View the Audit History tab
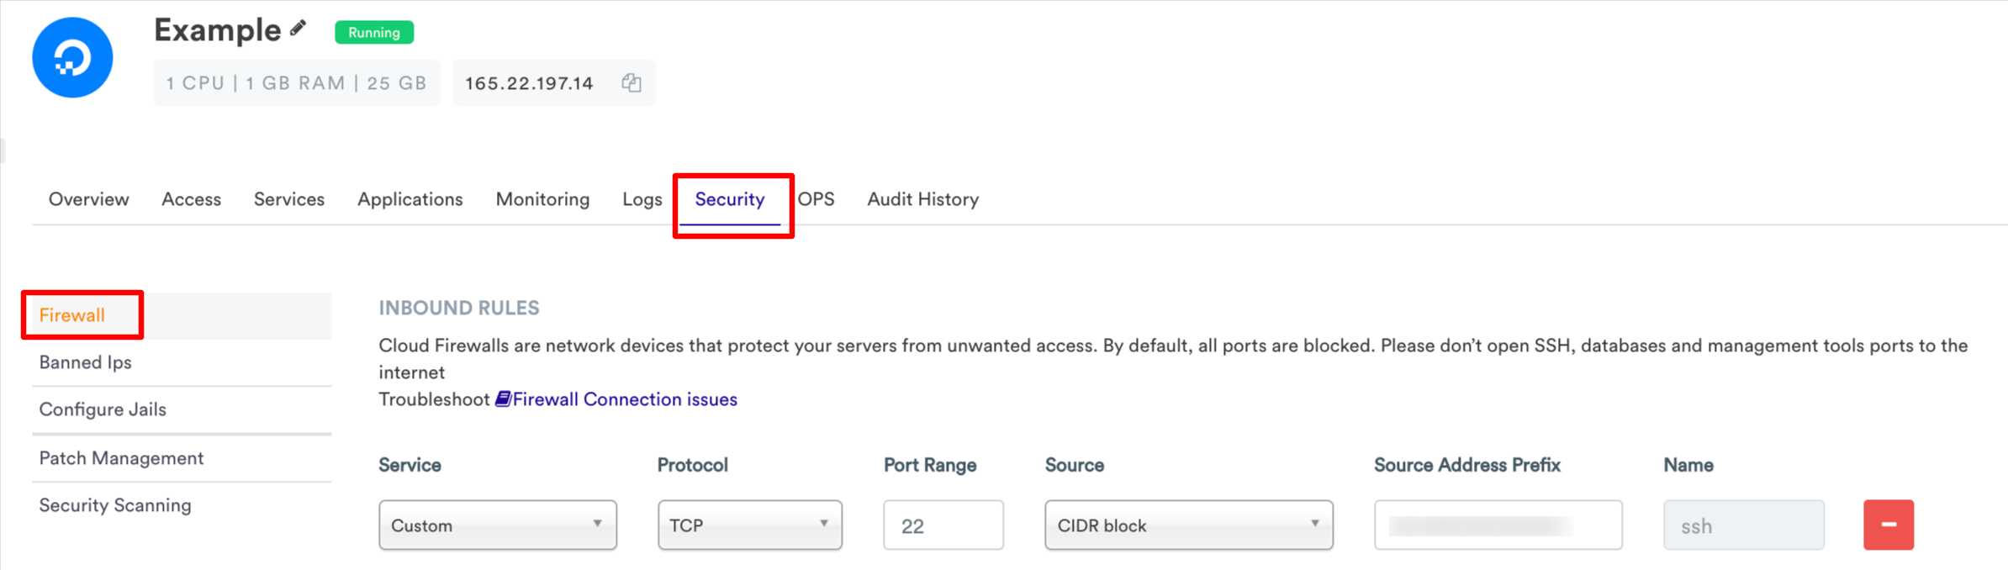The image size is (2008, 570). pyautogui.click(x=922, y=199)
